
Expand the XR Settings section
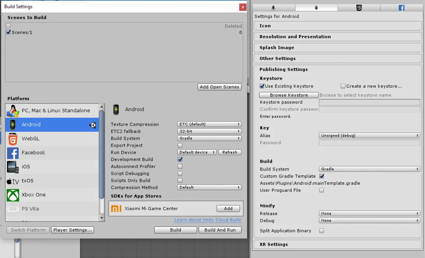coord(338,244)
